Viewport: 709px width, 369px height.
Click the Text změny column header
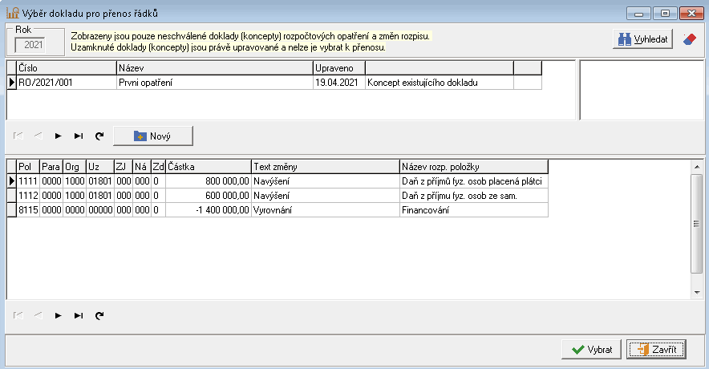(324, 167)
